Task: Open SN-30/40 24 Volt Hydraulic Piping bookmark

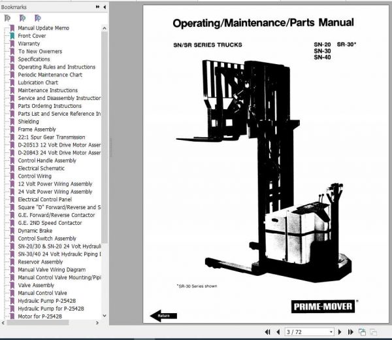Action: click(59, 254)
